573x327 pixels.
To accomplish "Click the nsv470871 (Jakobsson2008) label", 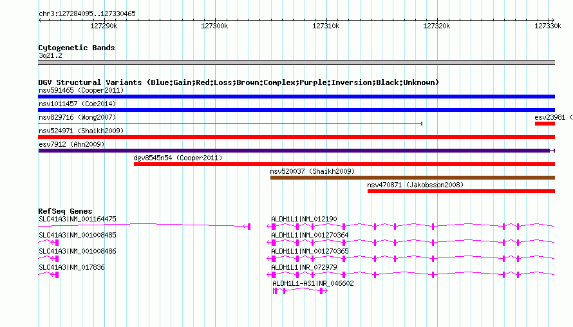I will pos(415,185).
